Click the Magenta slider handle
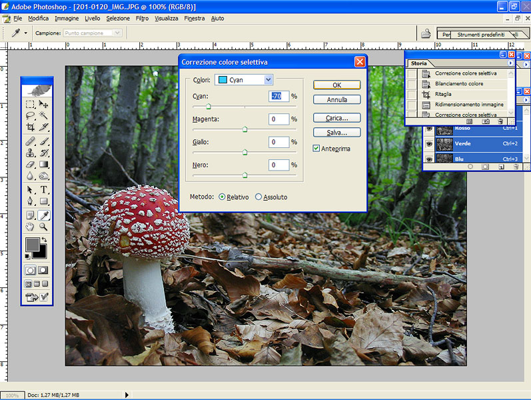 (x=245, y=129)
